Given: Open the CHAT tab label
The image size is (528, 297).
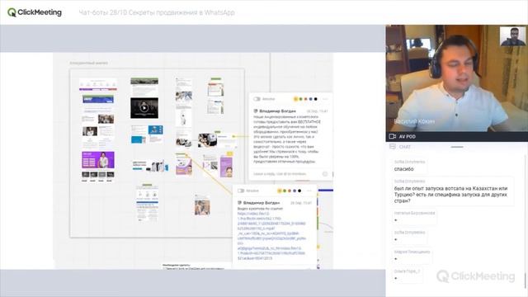Looking at the screenshot, I should tap(404, 147).
